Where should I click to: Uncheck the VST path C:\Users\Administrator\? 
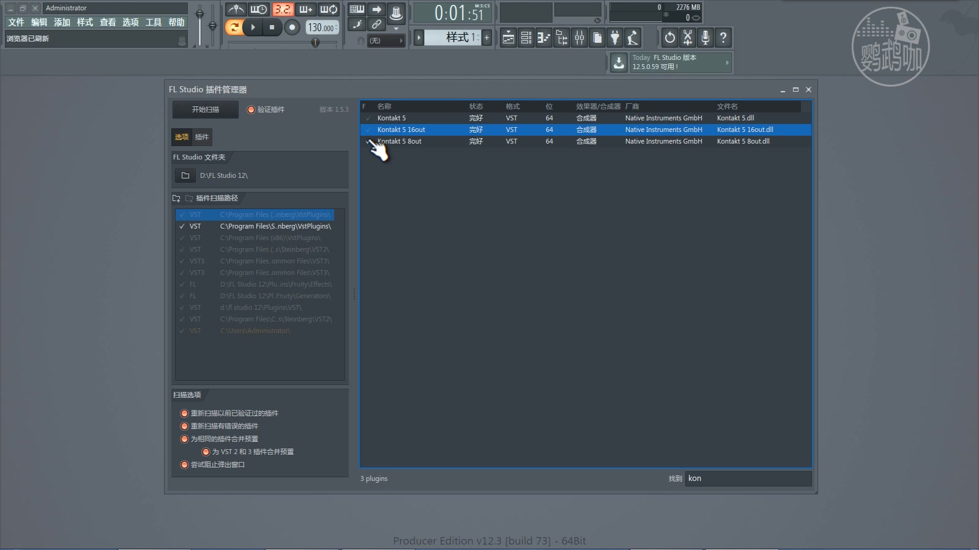point(182,331)
